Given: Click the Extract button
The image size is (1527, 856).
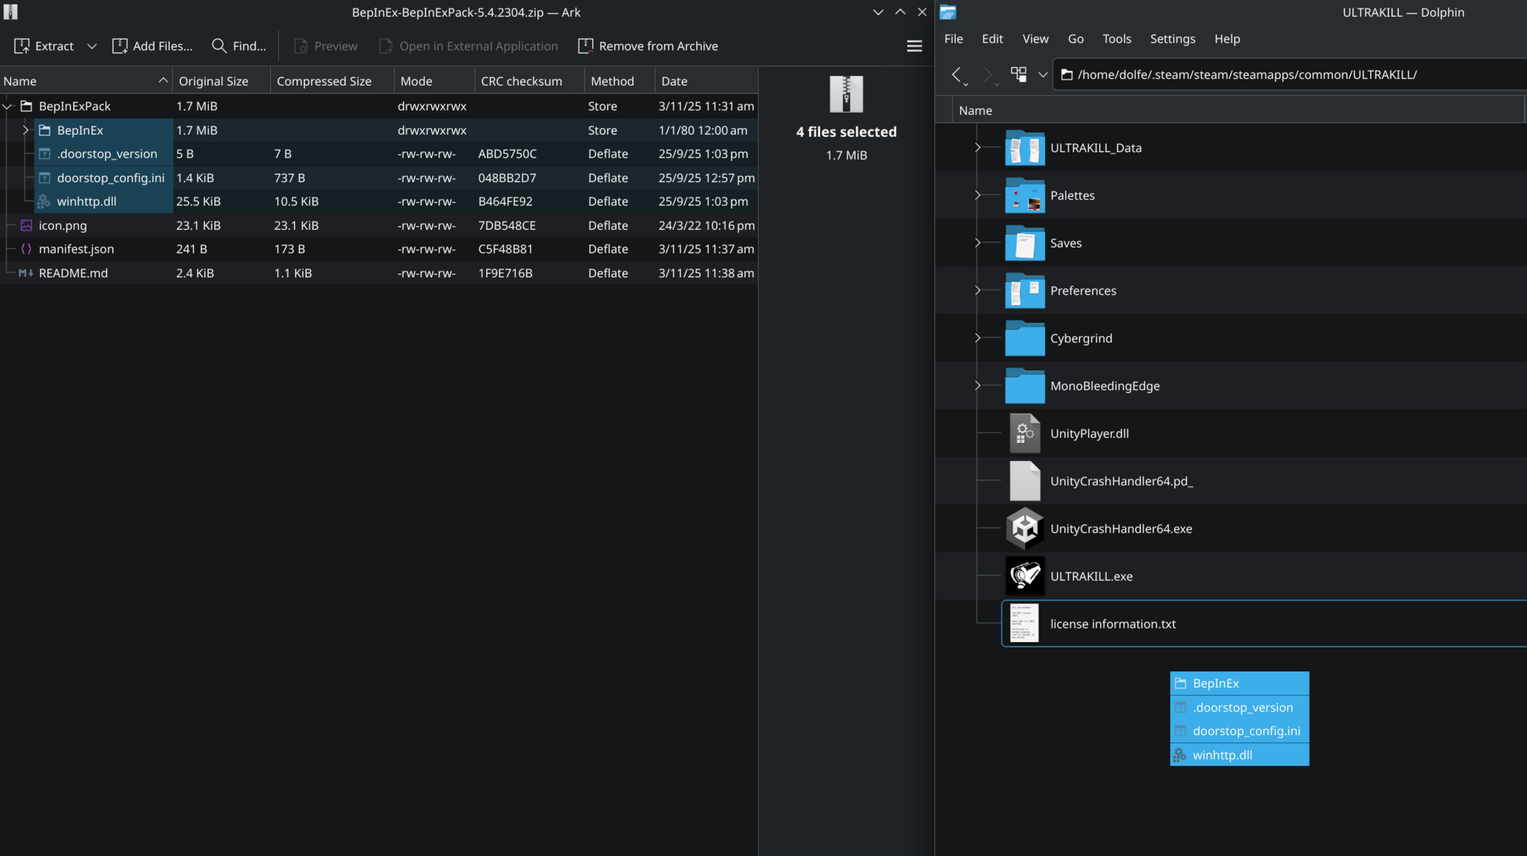Looking at the screenshot, I should pyautogui.click(x=51, y=45).
